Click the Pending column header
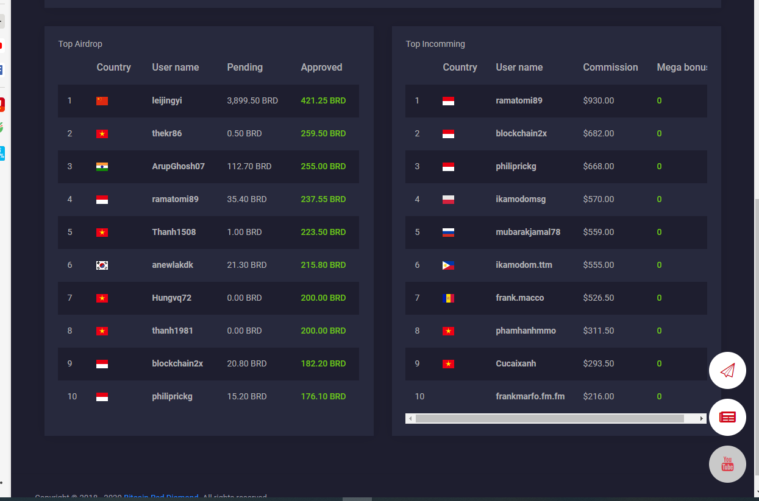The height and width of the screenshot is (501, 759). click(x=245, y=68)
